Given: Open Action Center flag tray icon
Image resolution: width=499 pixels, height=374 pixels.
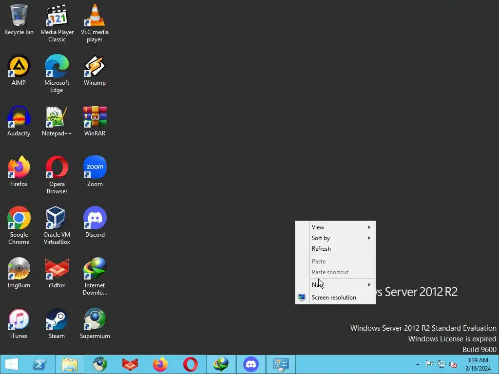Looking at the screenshot, I should pyautogui.click(x=429, y=364).
